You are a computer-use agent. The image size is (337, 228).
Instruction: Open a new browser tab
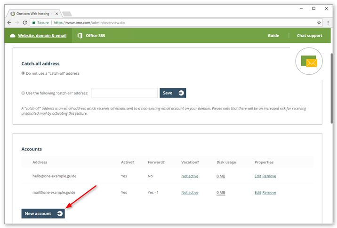67,14
